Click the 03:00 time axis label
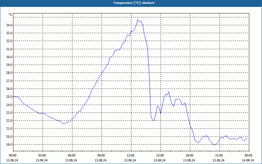This screenshot has width=262, height=164. coord(43,155)
